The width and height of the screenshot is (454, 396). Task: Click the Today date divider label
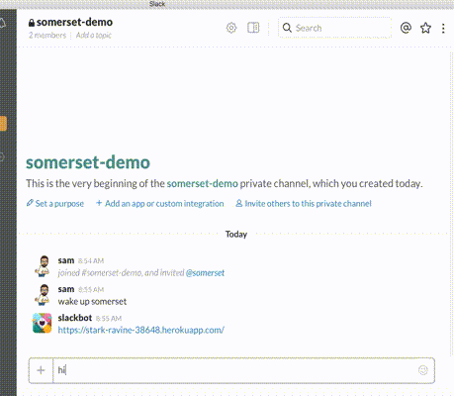[x=236, y=234]
